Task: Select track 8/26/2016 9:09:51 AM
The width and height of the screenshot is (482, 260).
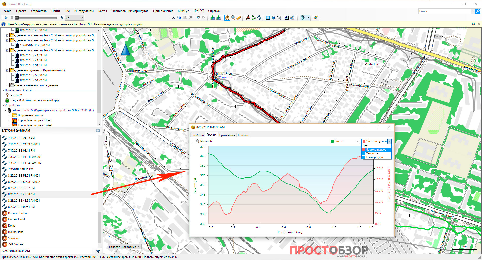Action: [21, 207]
